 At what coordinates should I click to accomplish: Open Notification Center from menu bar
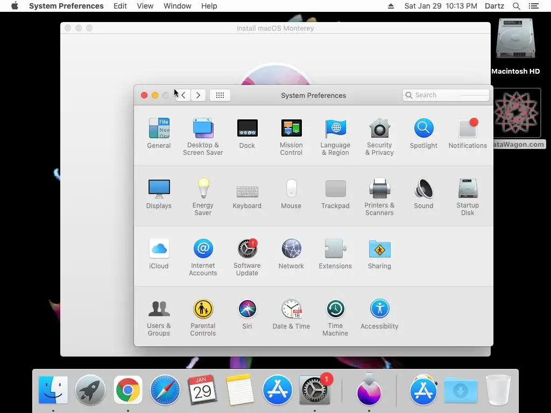[534, 6]
